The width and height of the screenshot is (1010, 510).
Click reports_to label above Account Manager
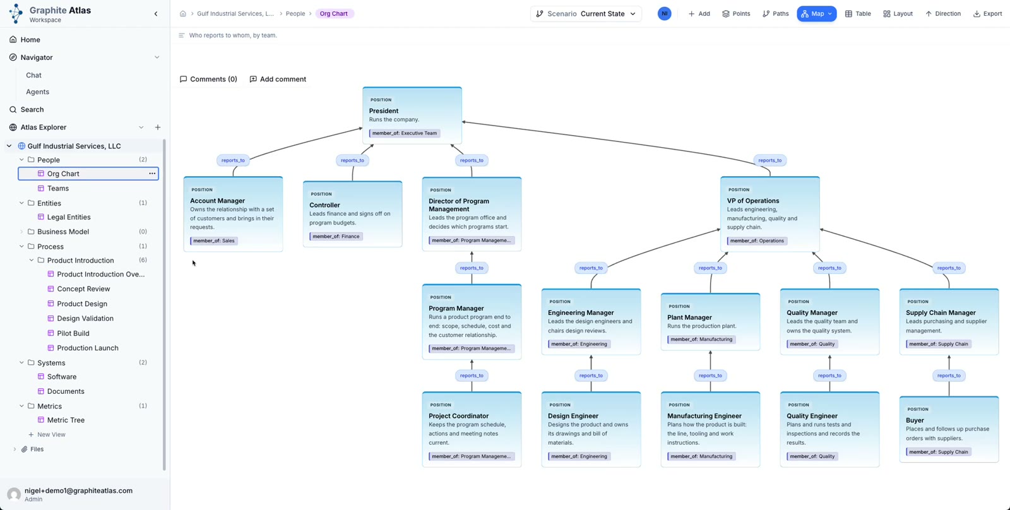pos(233,160)
